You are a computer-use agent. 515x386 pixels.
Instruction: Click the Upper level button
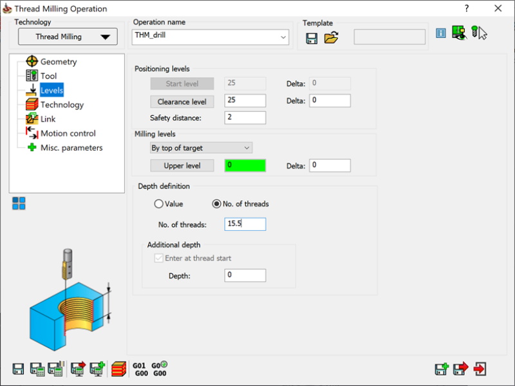click(182, 165)
